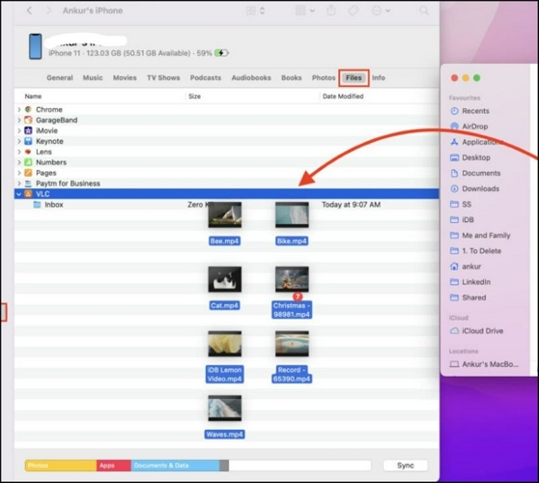Sort by the Name column header
This screenshot has height=483, width=539.
(33, 97)
